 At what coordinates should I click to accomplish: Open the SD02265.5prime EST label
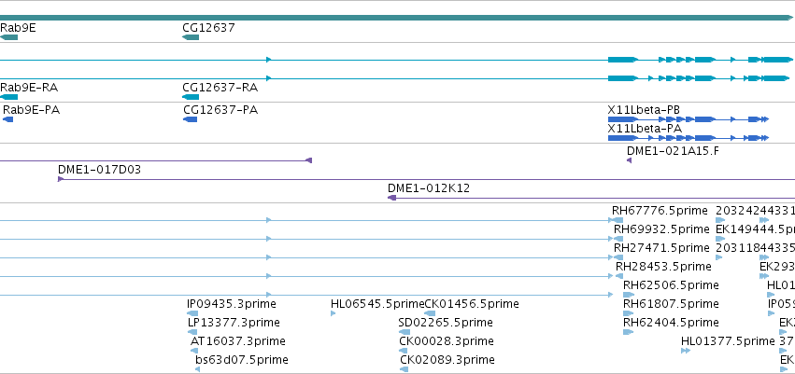pos(446,323)
